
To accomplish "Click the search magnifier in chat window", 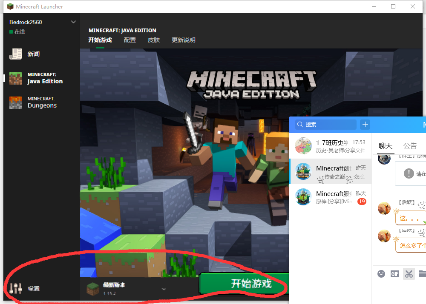I will click(x=300, y=125).
